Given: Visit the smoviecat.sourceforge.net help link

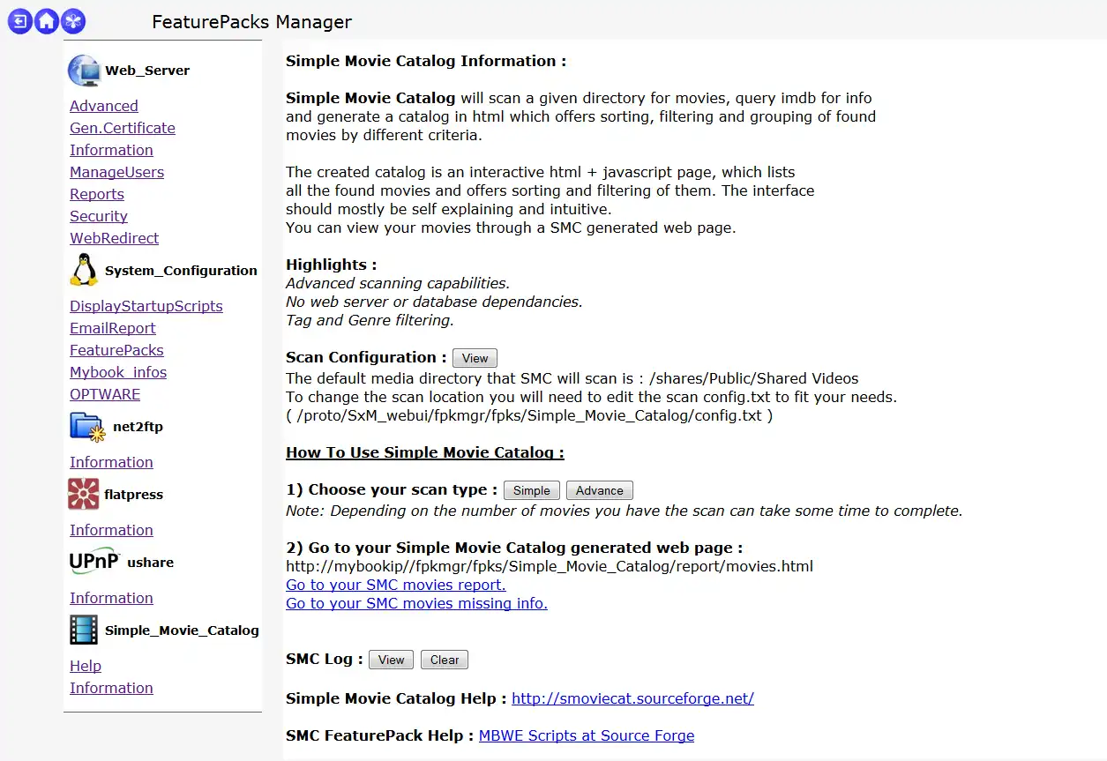Looking at the screenshot, I should click(x=632, y=698).
